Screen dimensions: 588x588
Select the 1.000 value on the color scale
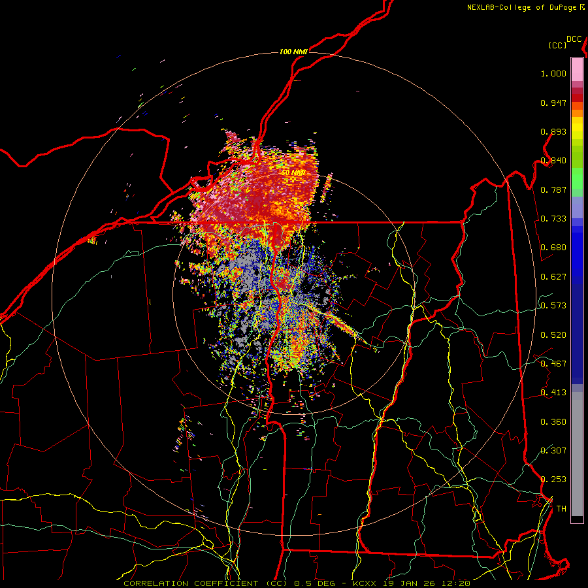[553, 73]
